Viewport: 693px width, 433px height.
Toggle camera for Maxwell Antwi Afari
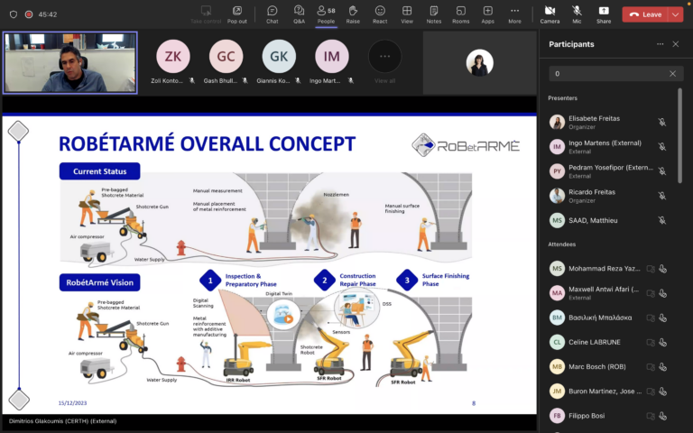tap(650, 293)
